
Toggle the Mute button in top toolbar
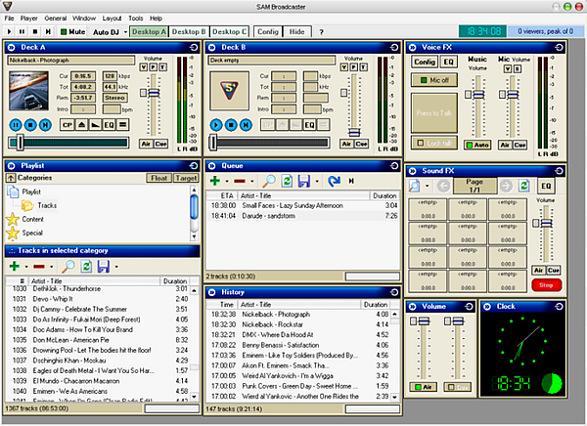point(72,31)
